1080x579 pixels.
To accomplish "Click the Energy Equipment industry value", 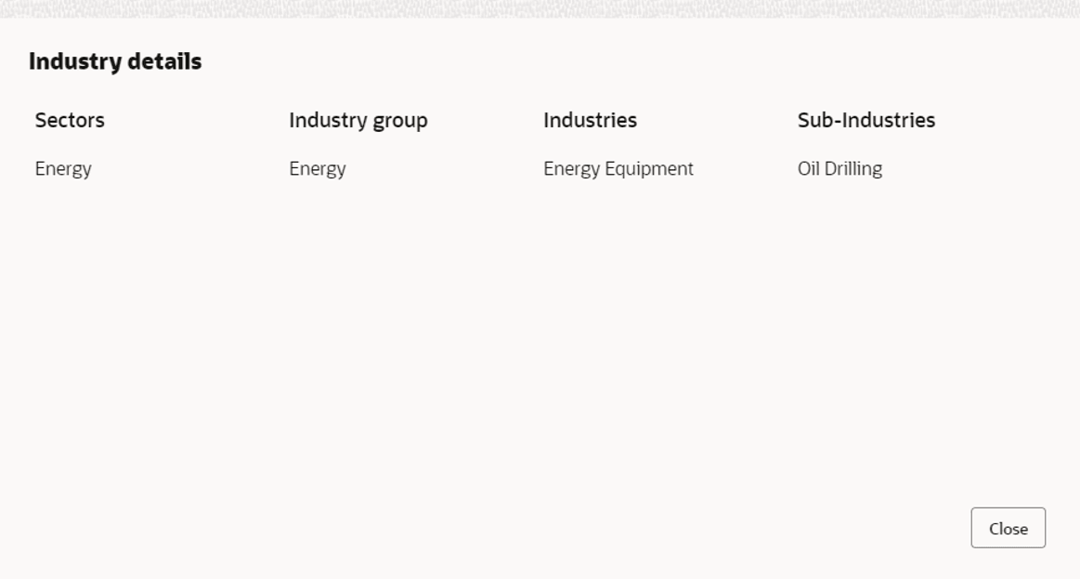I will (x=618, y=169).
